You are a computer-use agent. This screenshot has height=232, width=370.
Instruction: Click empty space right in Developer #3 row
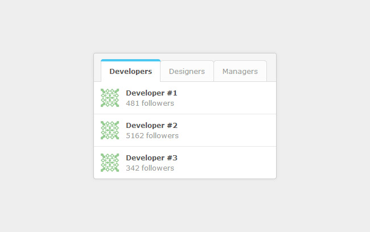click(x=233, y=163)
